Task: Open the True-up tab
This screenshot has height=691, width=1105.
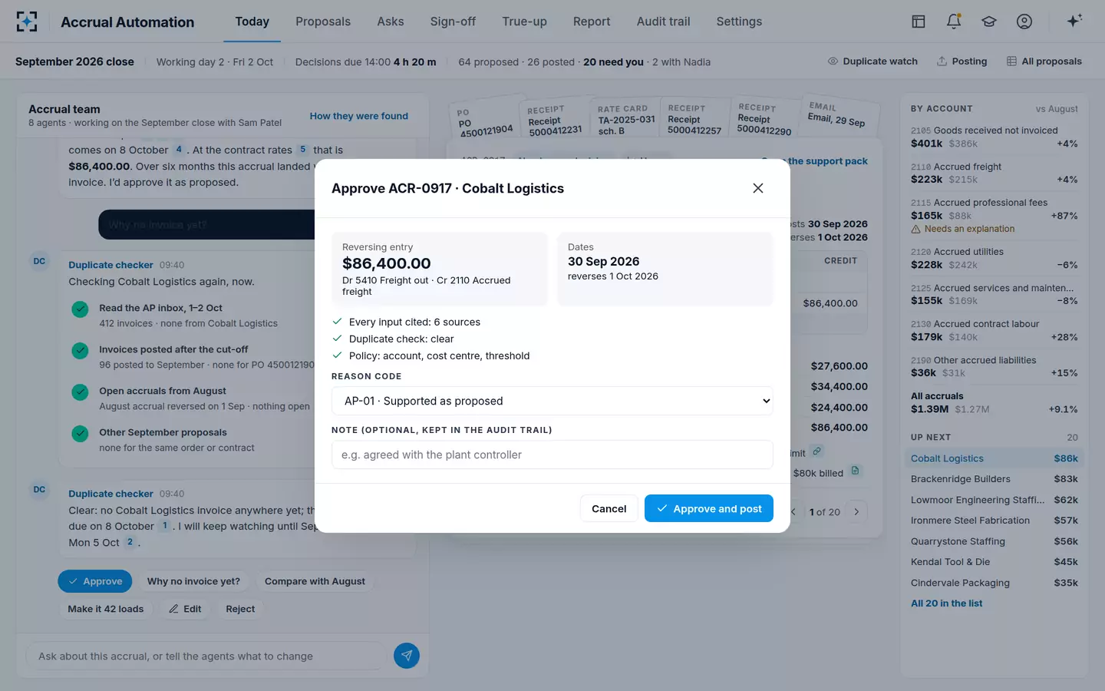Action: [524, 21]
